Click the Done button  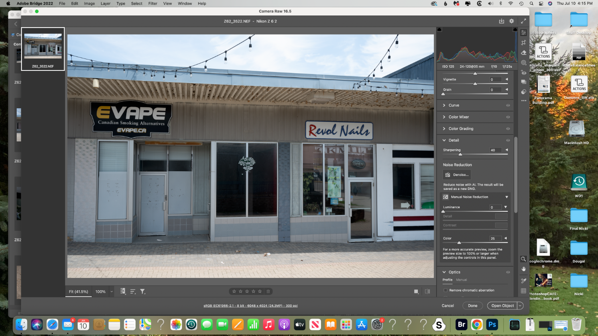(472, 306)
